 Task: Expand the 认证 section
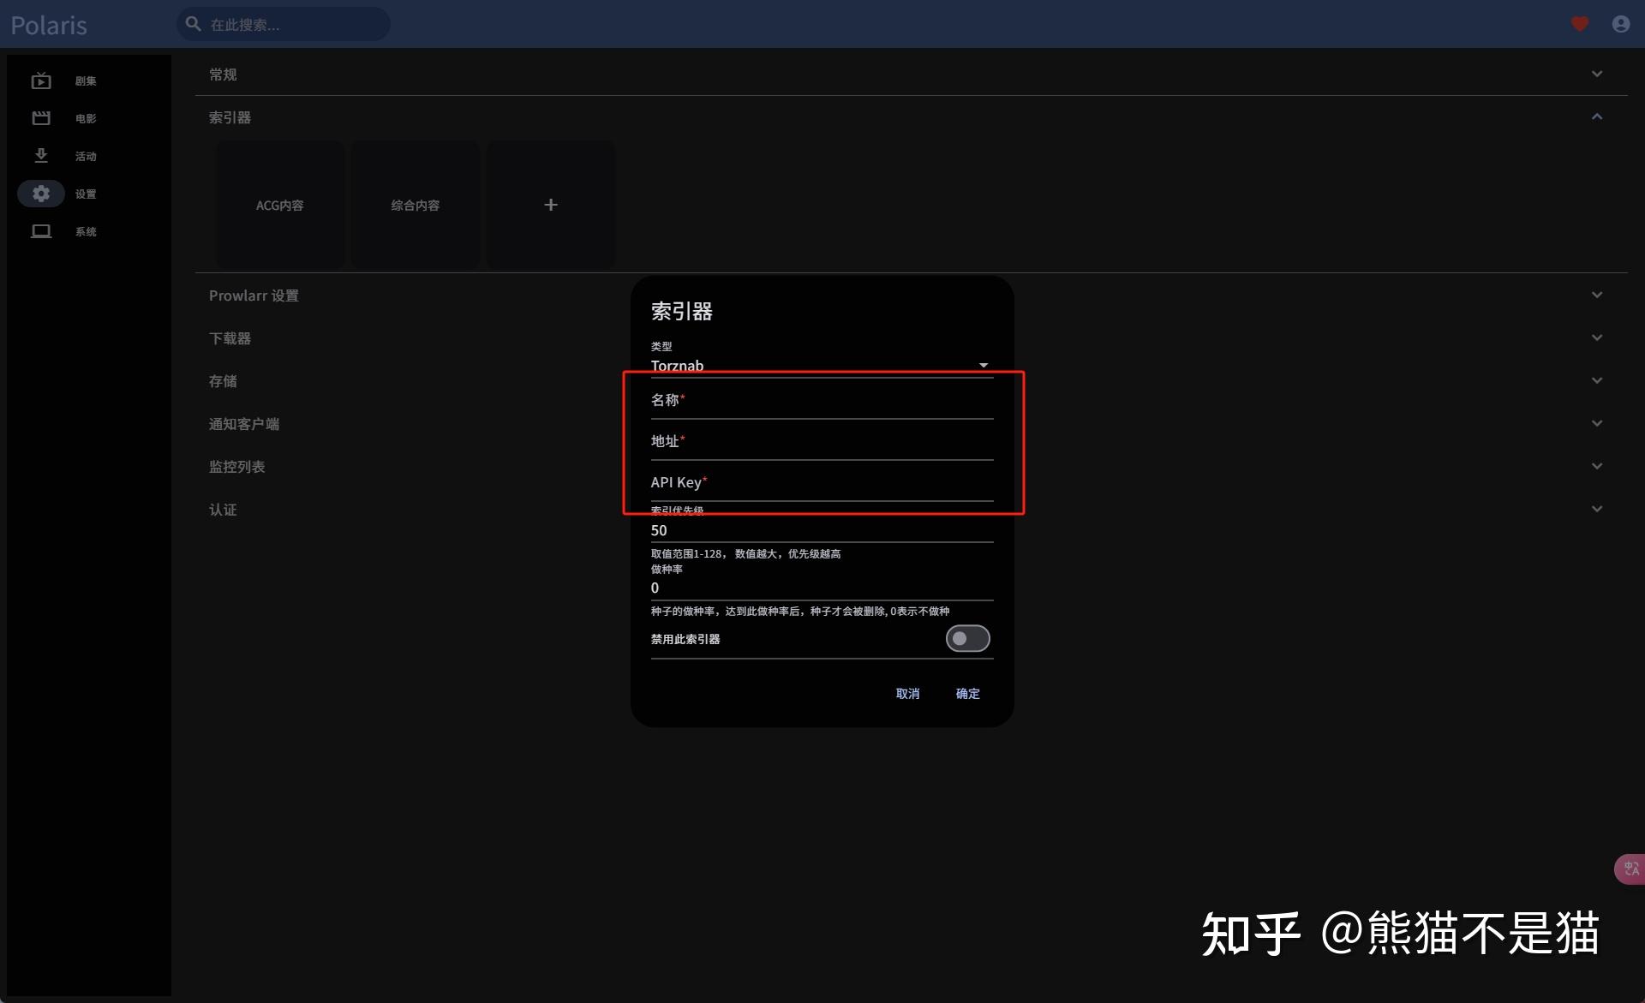[x=1597, y=509]
